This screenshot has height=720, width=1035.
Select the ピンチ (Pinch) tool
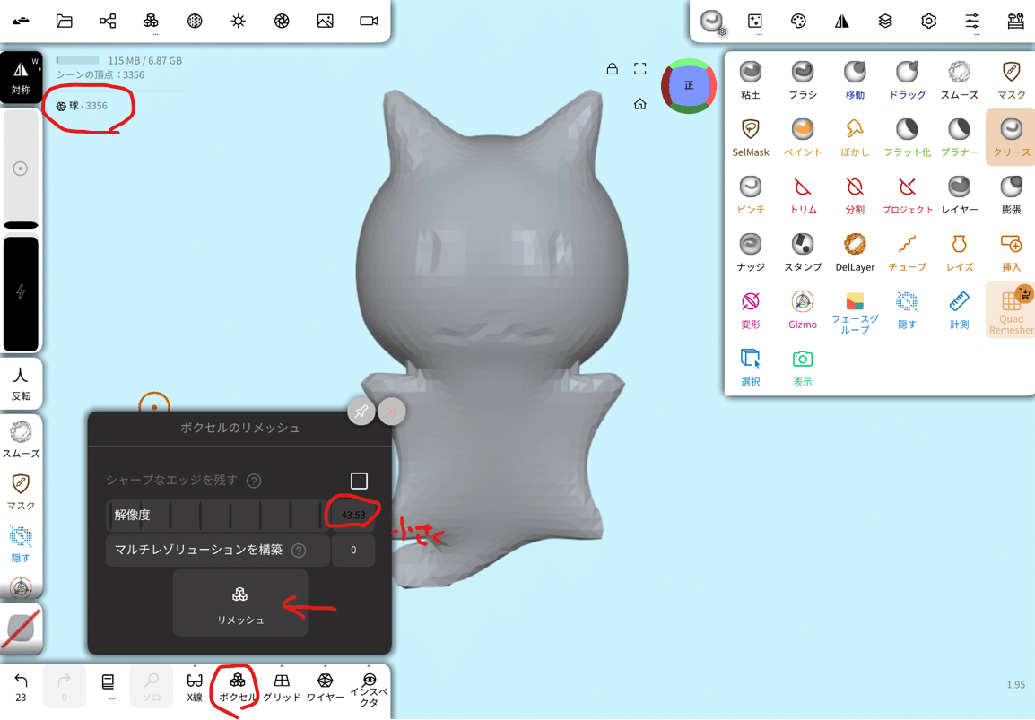coord(750,195)
